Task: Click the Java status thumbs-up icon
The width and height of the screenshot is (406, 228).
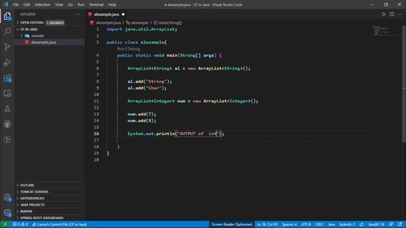Action: (x=362, y=224)
